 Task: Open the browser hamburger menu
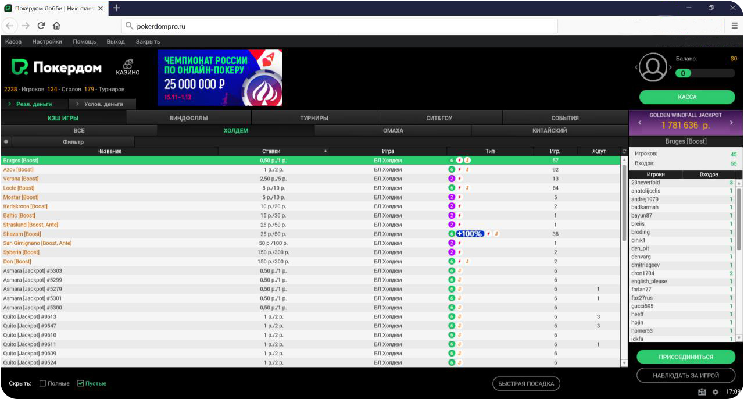coord(735,26)
